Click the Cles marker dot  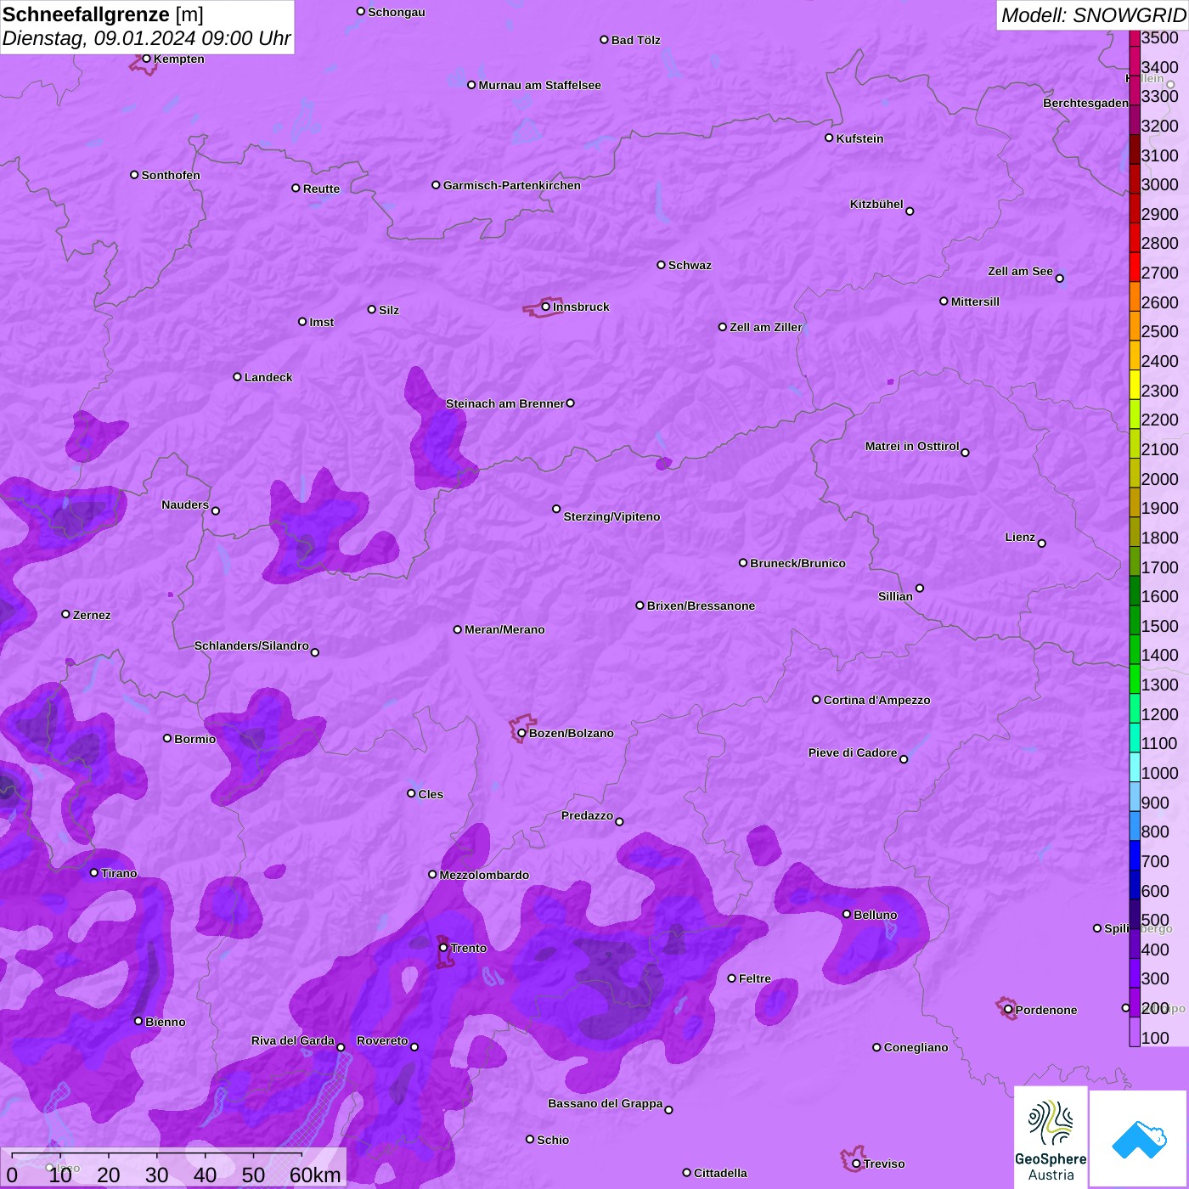(411, 793)
